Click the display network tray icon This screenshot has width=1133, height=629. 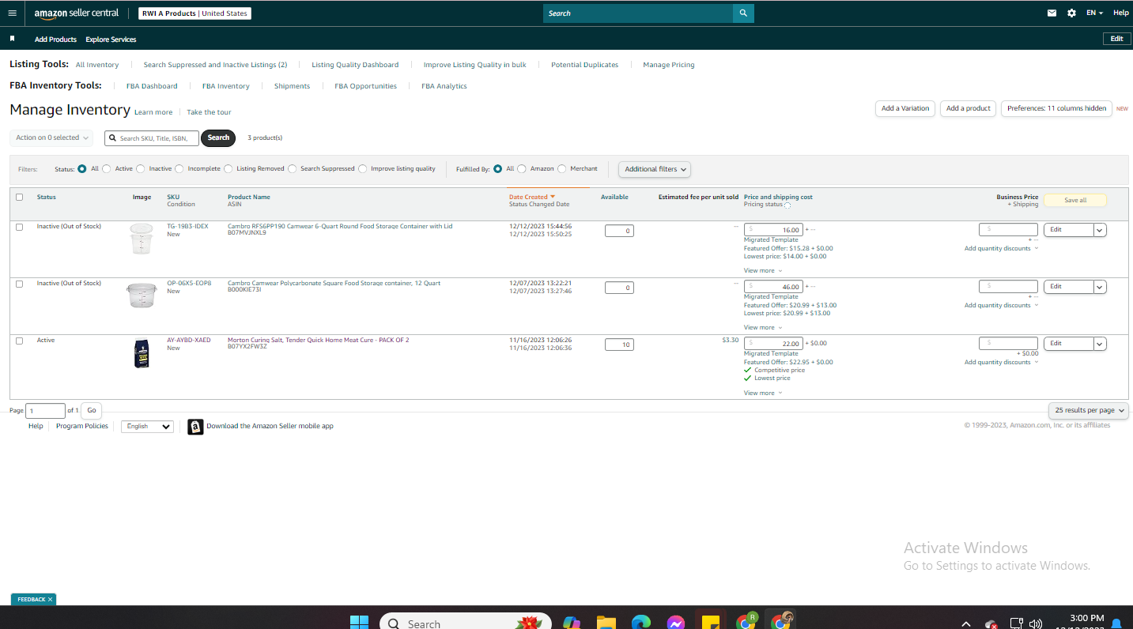[1017, 623]
